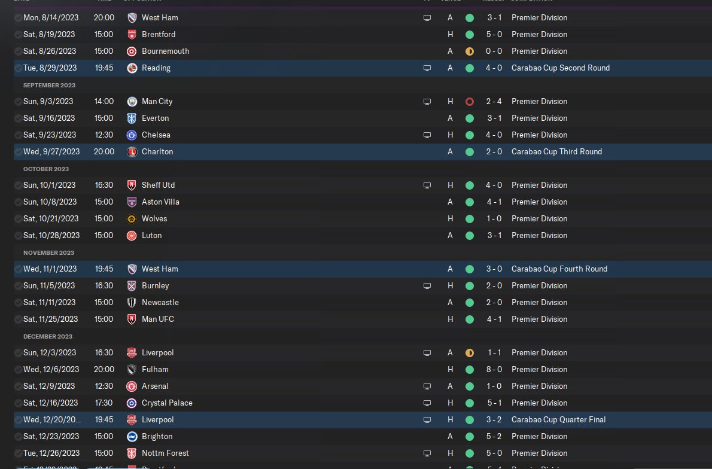Click the Man City club badge

132,102
